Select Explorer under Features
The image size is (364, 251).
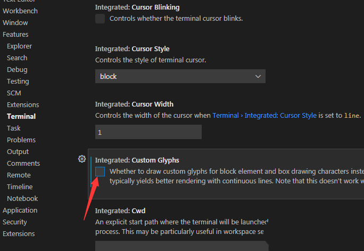pyautogui.click(x=19, y=46)
